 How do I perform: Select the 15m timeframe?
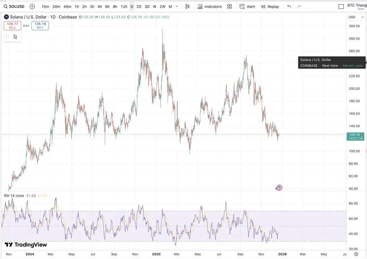coord(45,6)
